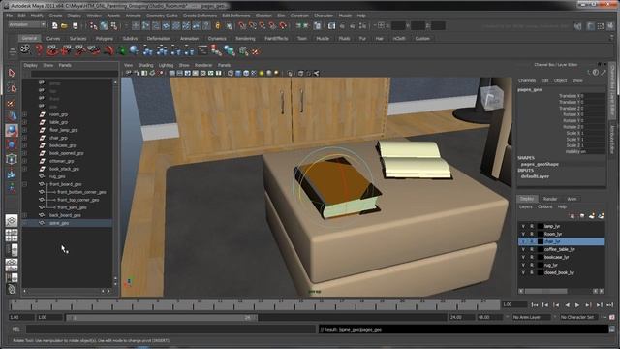Open the Skeleton menu in menu bar
This screenshot has height=349, width=620.
pyautogui.click(x=263, y=16)
